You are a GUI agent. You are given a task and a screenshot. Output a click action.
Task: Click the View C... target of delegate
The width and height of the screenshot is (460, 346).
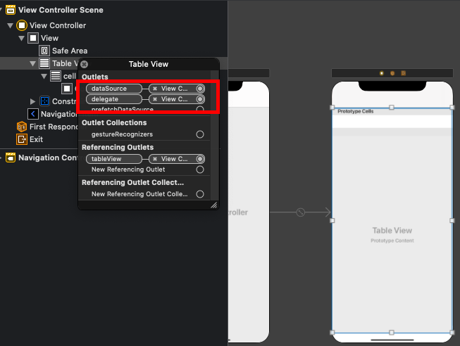pos(174,99)
